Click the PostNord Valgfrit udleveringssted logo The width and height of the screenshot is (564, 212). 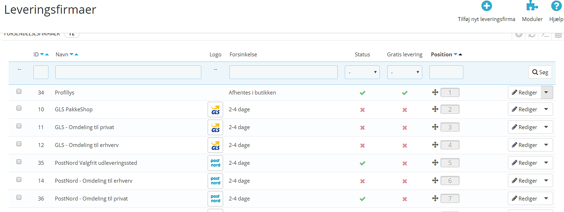[x=215, y=163]
